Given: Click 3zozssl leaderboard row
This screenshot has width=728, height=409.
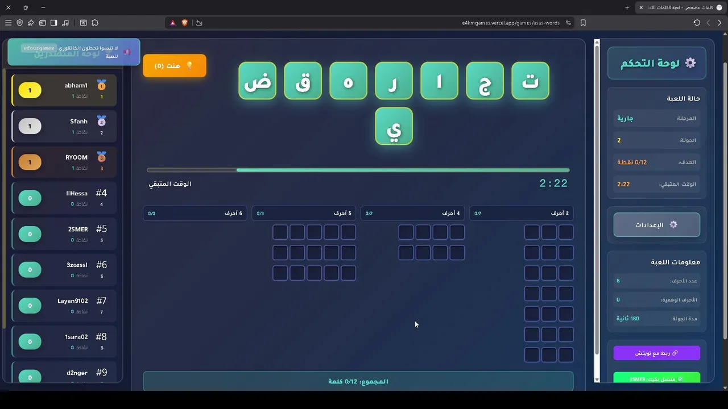Looking at the screenshot, I should pyautogui.click(x=64, y=270).
